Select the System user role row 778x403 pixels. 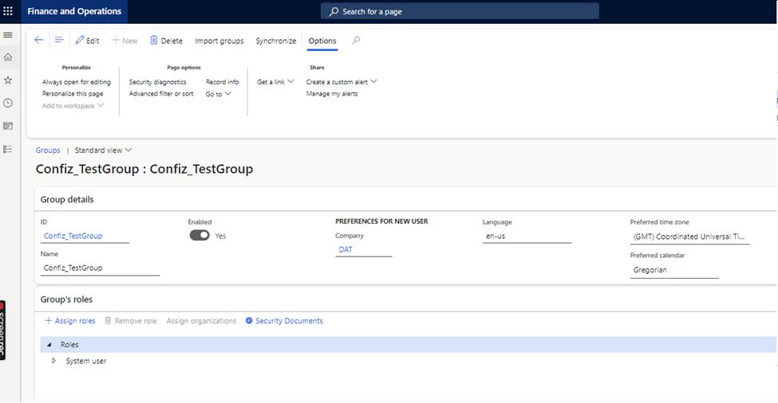(408, 361)
